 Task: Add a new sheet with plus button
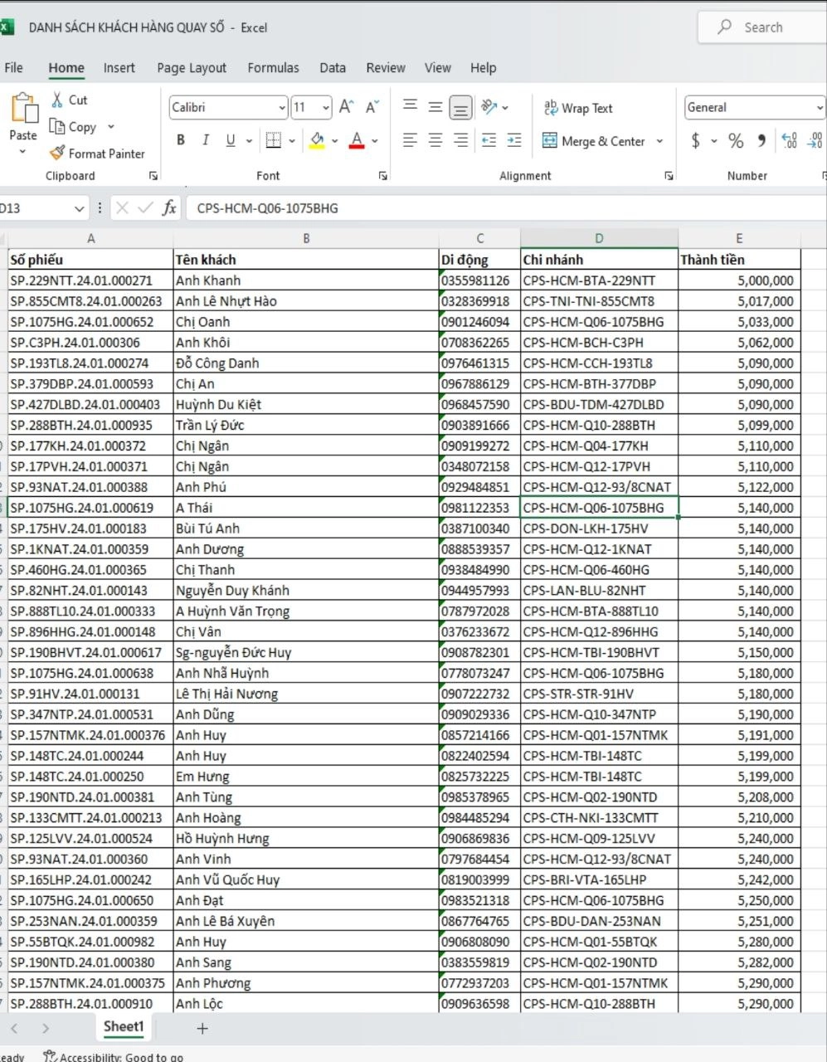pyautogui.click(x=202, y=1028)
